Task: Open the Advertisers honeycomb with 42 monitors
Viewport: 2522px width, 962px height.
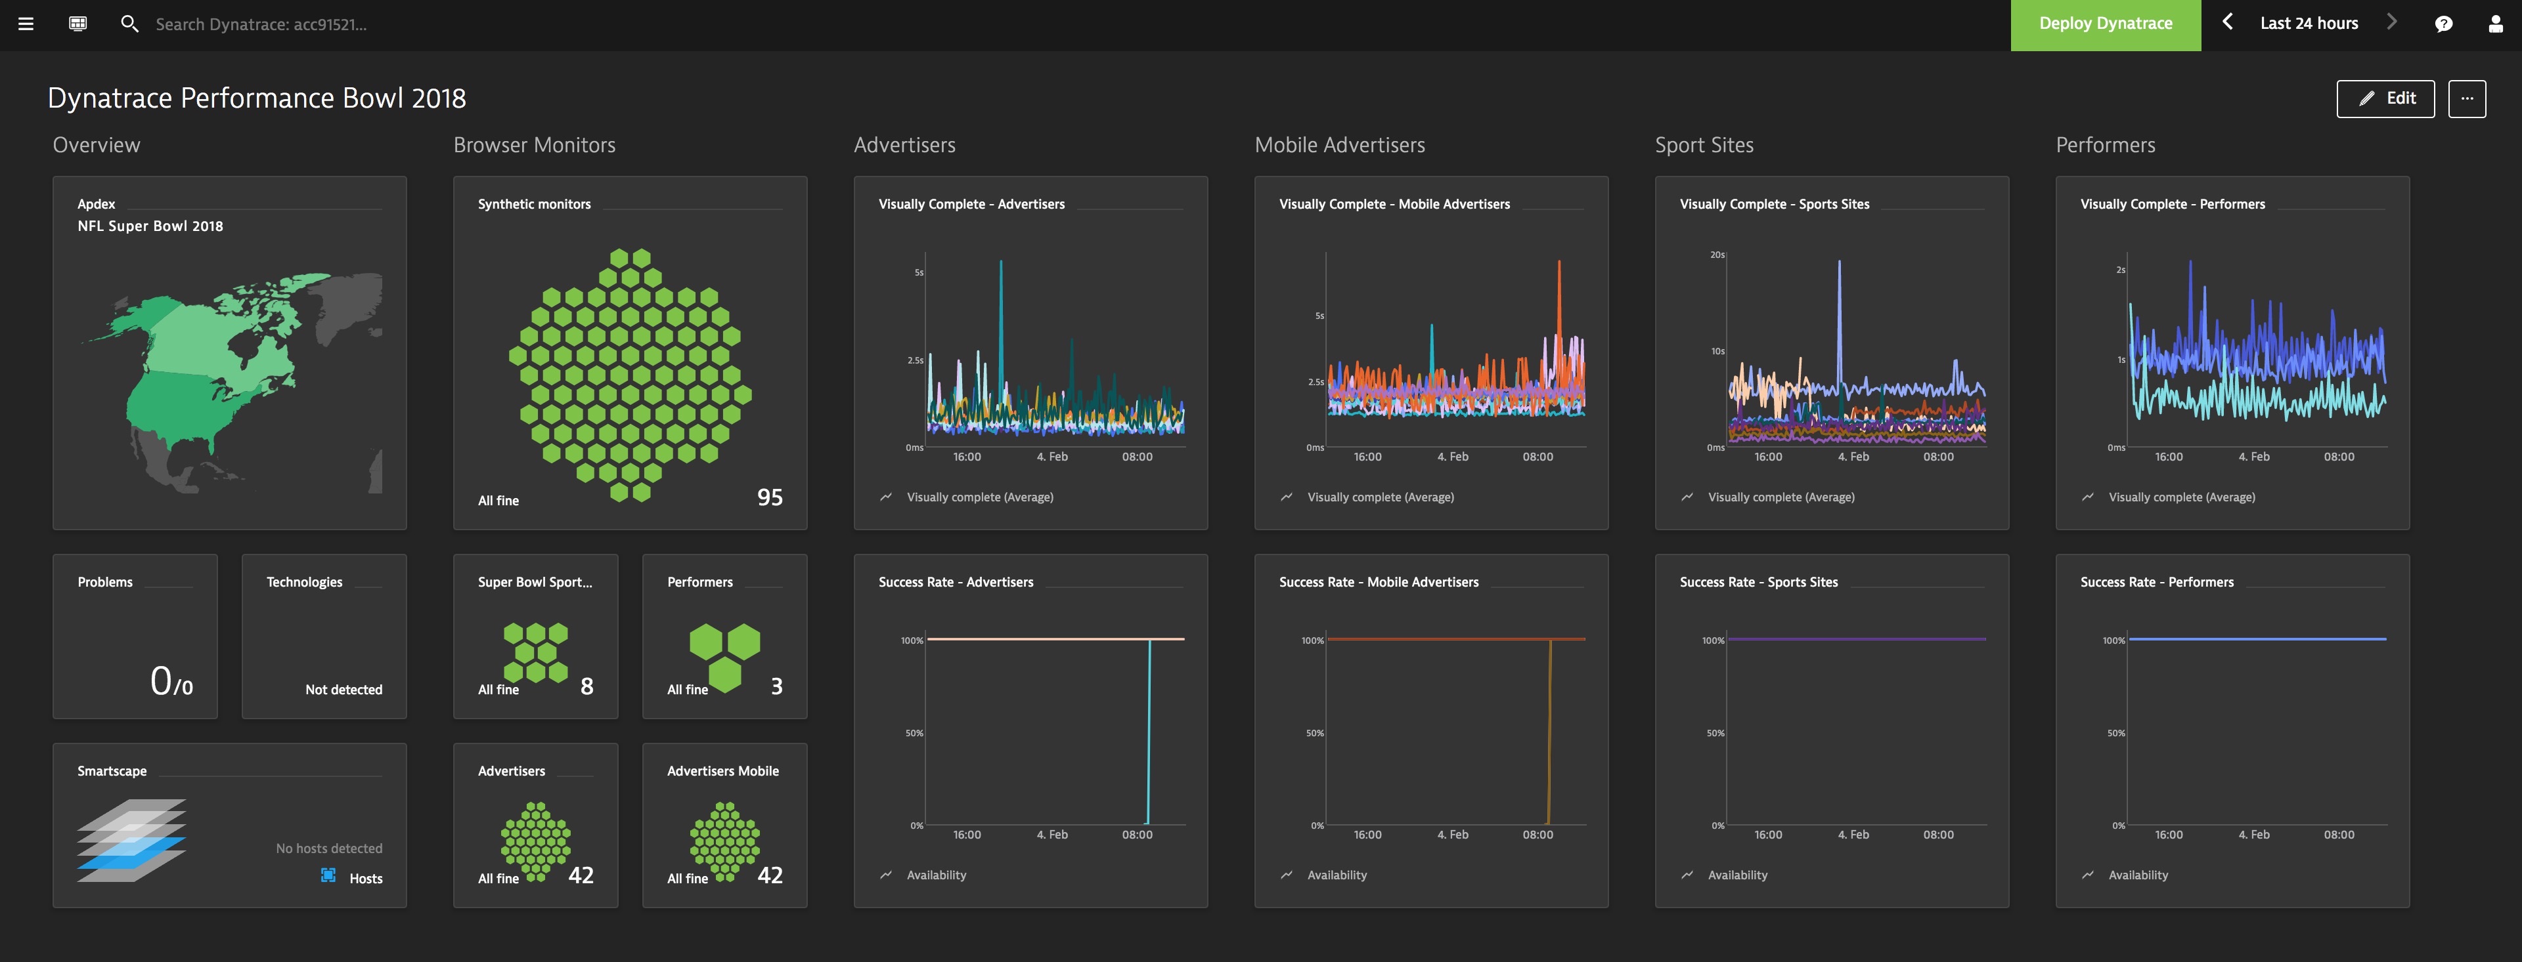Action: point(535,825)
